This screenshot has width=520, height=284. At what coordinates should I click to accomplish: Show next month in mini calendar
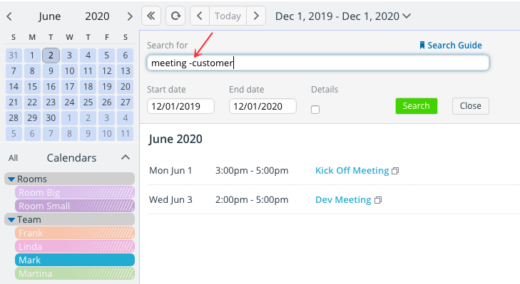[130, 16]
